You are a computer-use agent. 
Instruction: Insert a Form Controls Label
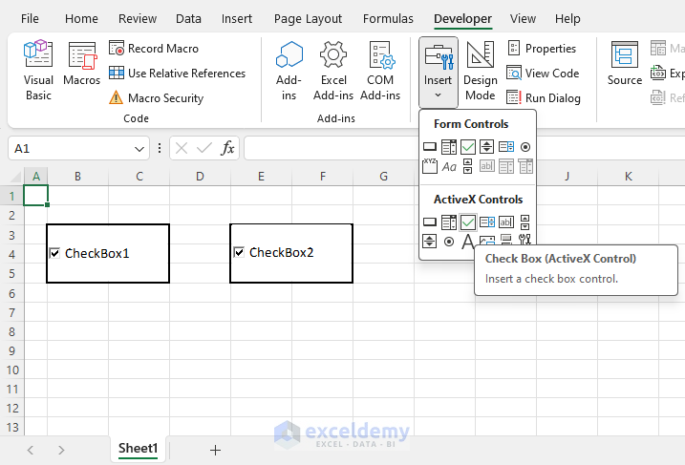449,166
